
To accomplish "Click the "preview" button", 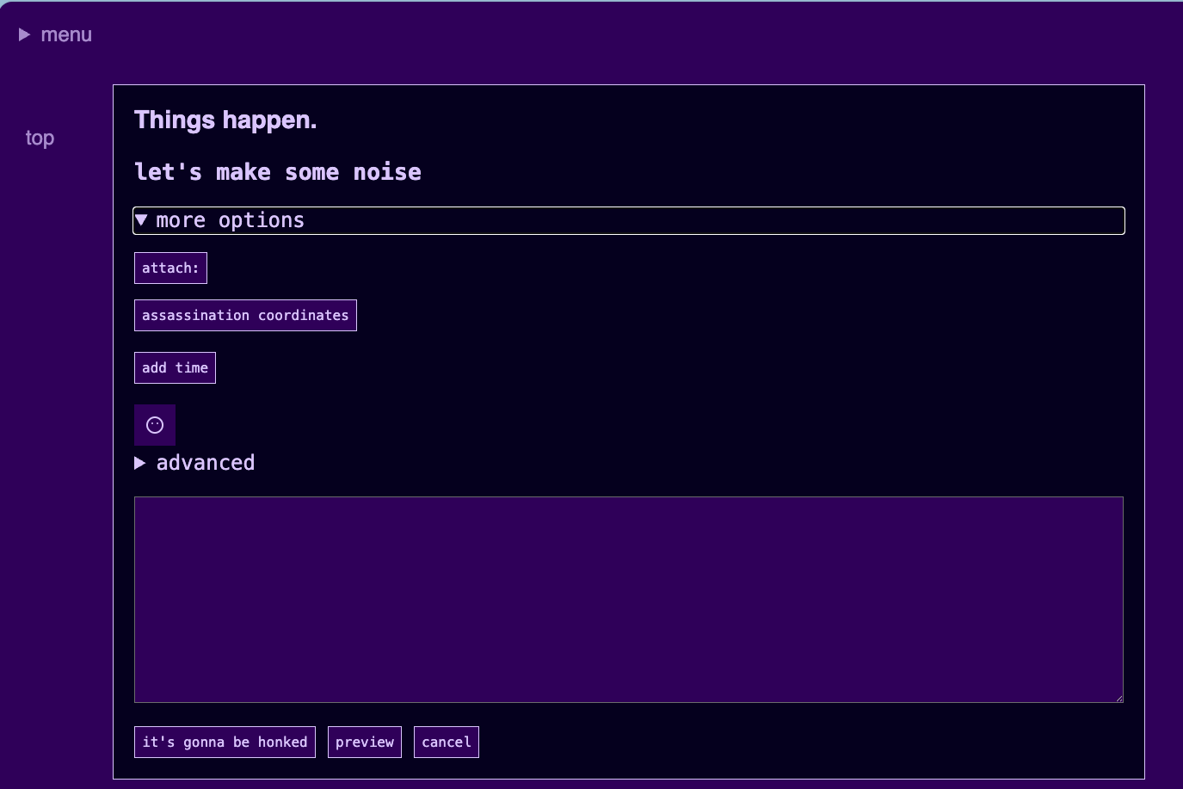I will pos(365,742).
